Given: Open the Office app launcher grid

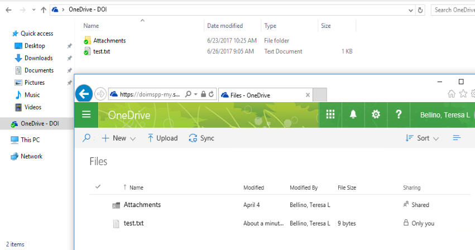Looking at the screenshot, I should click(x=330, y=114).
